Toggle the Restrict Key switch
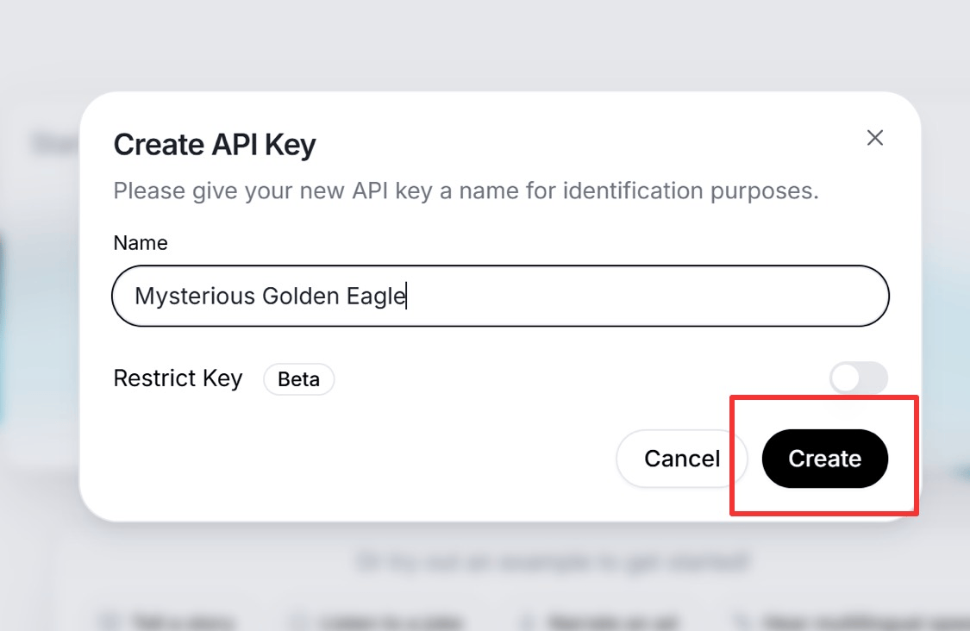The image size is (970, 631). coord(858,378)
